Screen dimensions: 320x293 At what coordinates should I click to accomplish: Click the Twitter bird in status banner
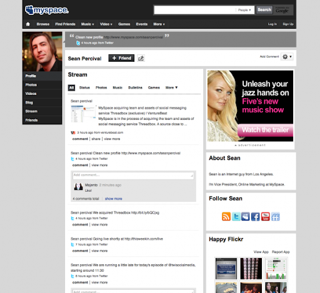[78, 43]
